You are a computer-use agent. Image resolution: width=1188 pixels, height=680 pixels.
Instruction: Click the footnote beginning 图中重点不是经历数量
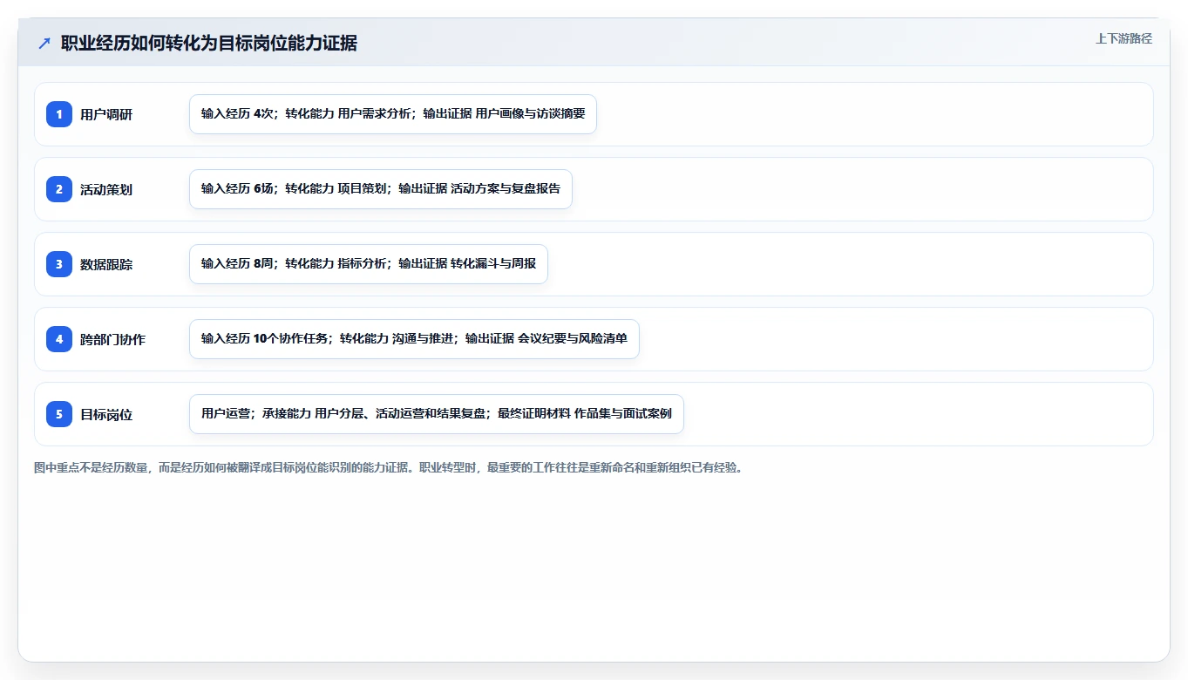pos(388,467)
